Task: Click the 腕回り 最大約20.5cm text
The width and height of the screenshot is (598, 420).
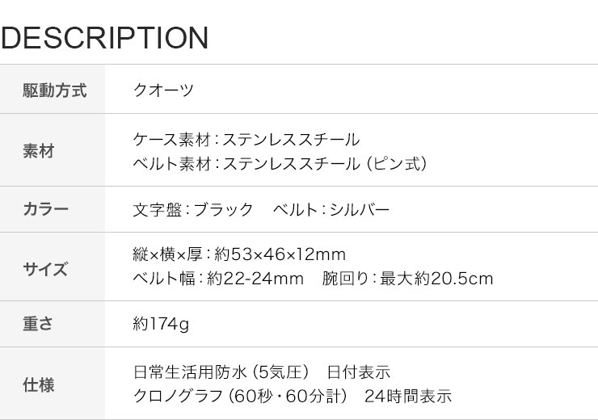Action: 407,279
